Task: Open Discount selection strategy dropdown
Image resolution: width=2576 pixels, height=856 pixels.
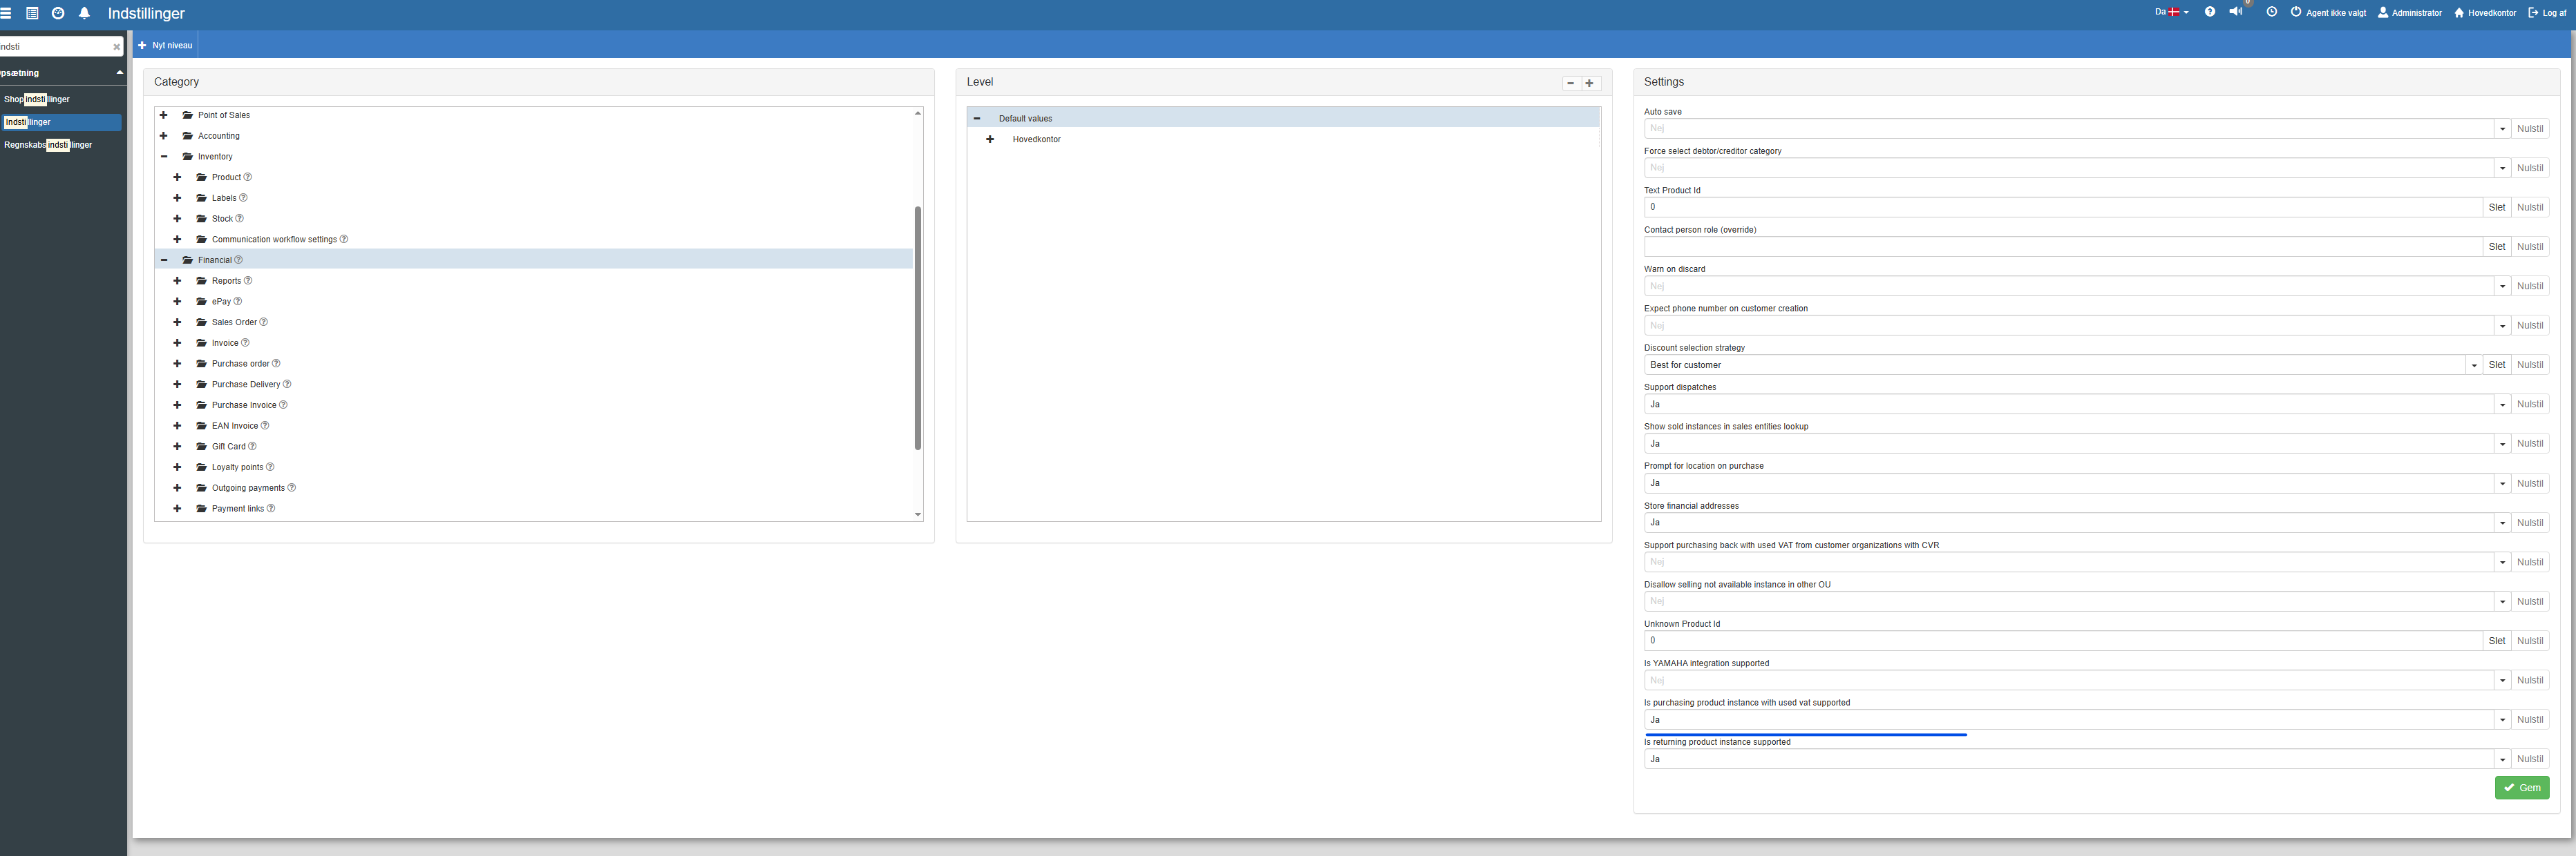Action: (2474, 364)
